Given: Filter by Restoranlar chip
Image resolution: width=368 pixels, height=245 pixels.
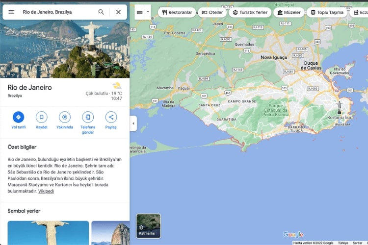Looking at the screenshot, I should click(x=177, y=12).
